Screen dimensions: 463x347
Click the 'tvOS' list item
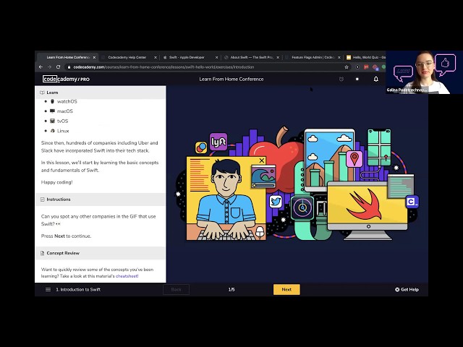[x=62, y=121]
